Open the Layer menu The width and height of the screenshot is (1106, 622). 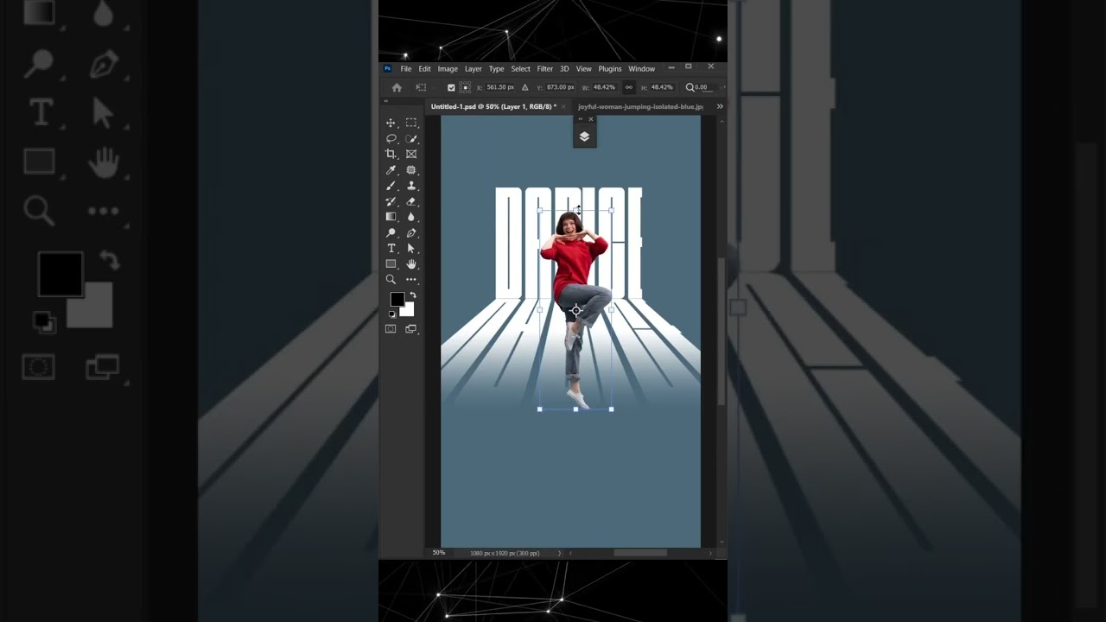pos(474,69)
